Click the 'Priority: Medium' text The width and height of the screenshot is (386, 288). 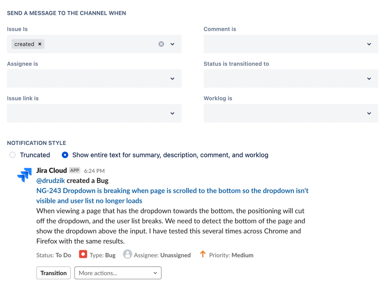pos(231,255)
